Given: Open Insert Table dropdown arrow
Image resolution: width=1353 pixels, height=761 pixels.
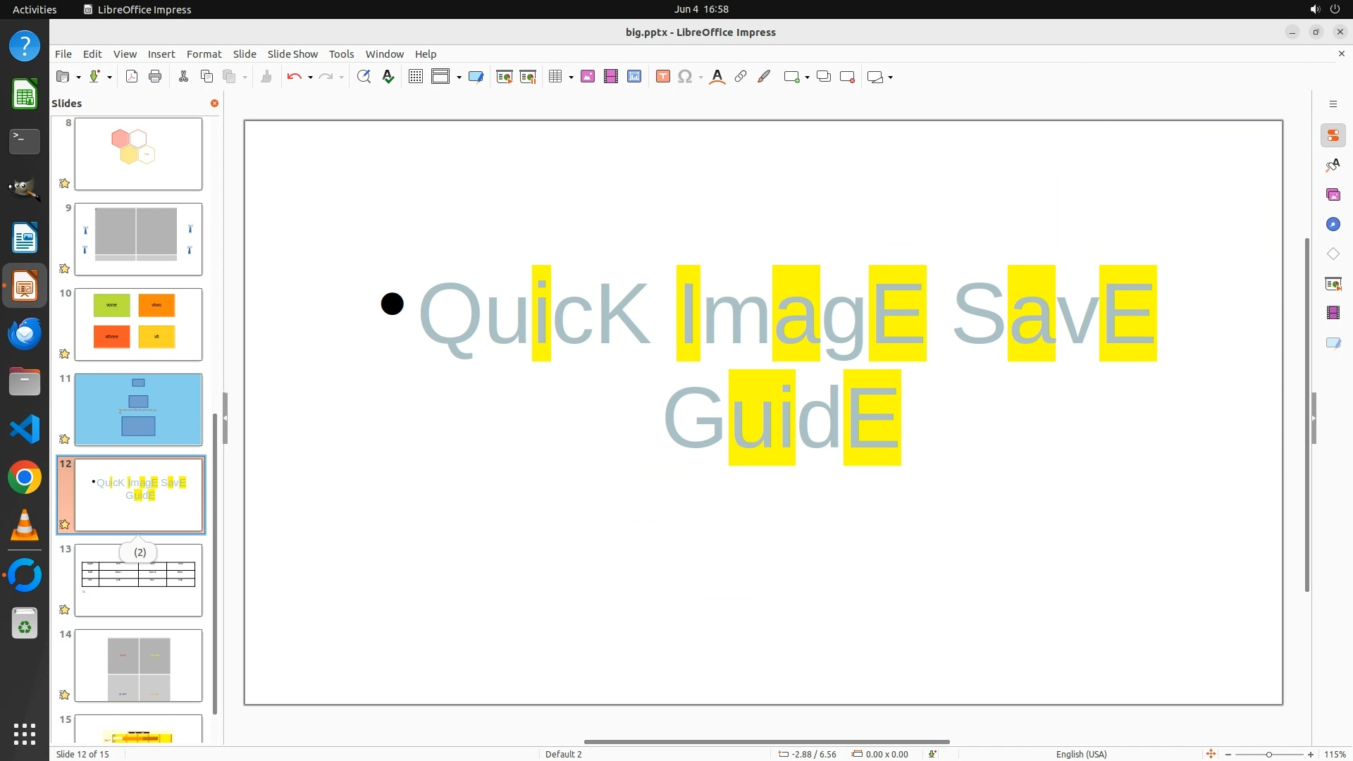Looking at the screenshot, I should [x=571, y=77].
